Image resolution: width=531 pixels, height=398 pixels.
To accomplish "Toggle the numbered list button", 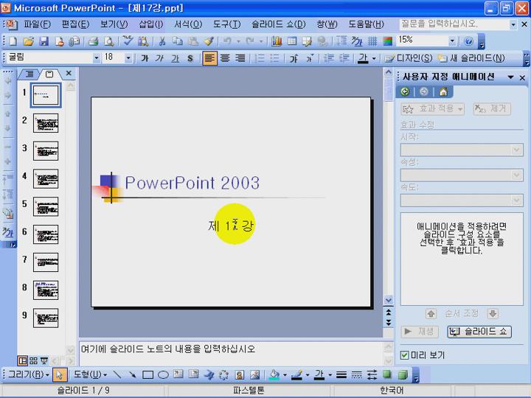I will pyautogui.click(x=260, y=58).
